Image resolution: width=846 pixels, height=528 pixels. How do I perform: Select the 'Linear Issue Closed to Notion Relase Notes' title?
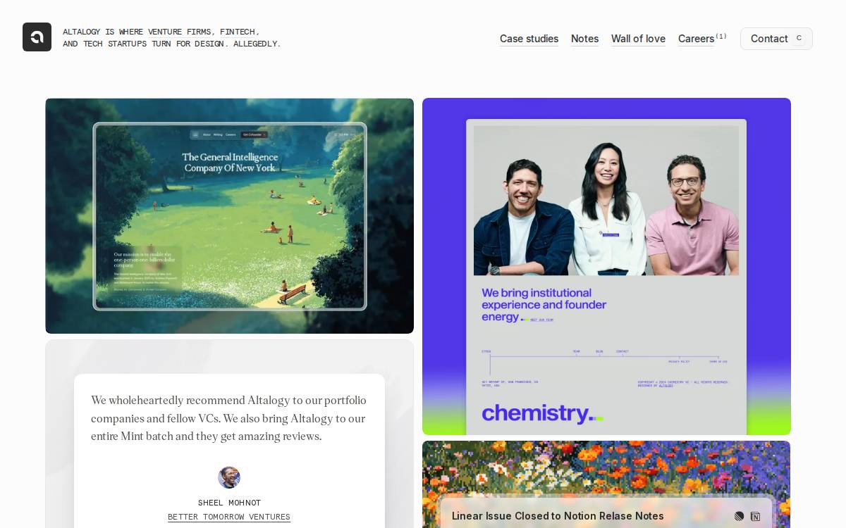coord(558,516)
